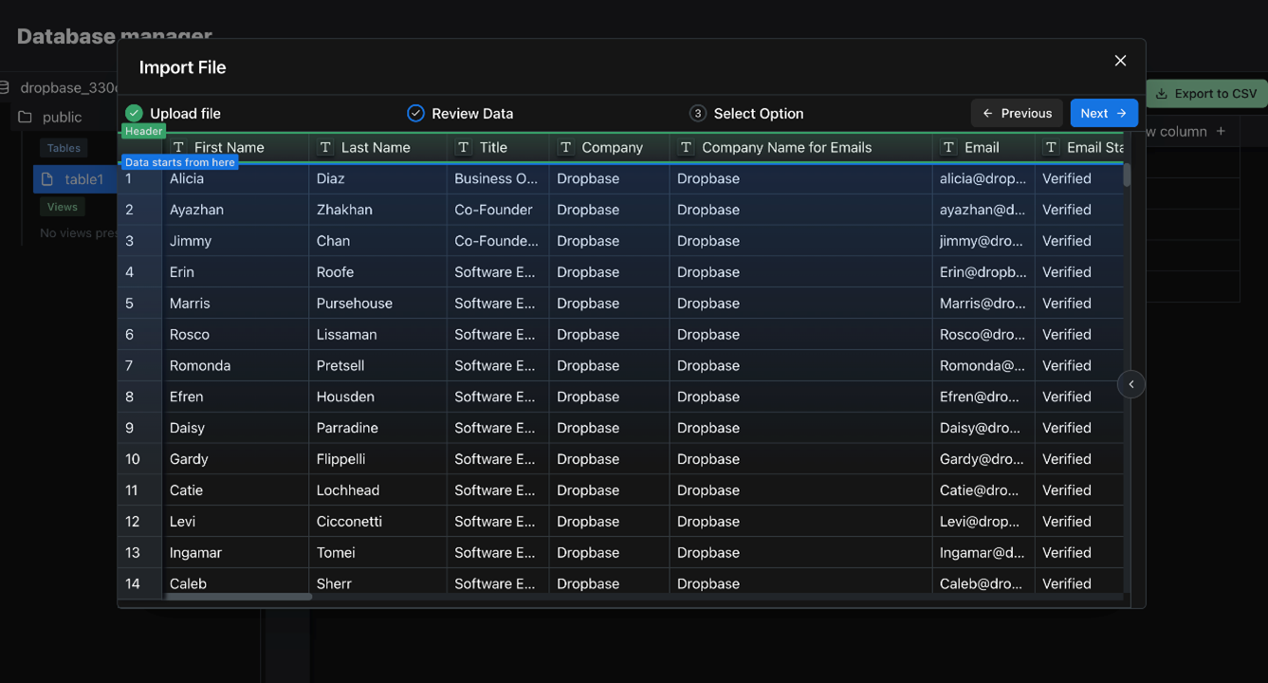The height and width of the screenshot is (683, 1268).
Task: Click the horizontal scrollbar at the table bottom
Action: click(239, 597)
